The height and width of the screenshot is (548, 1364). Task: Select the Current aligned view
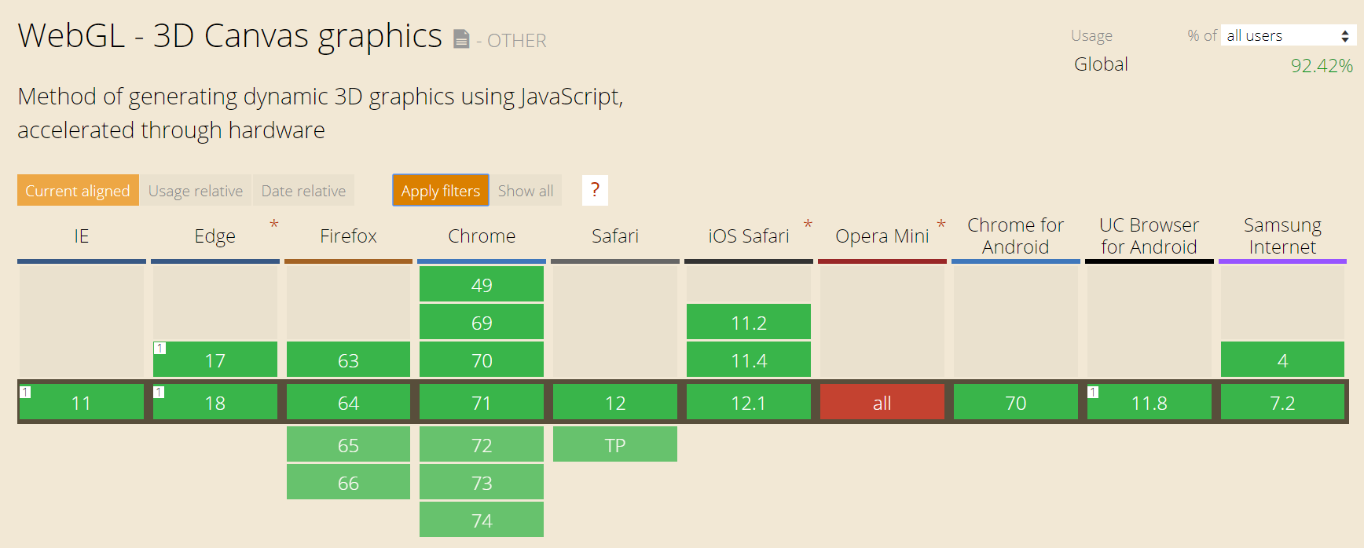click(x=78, y=190)
